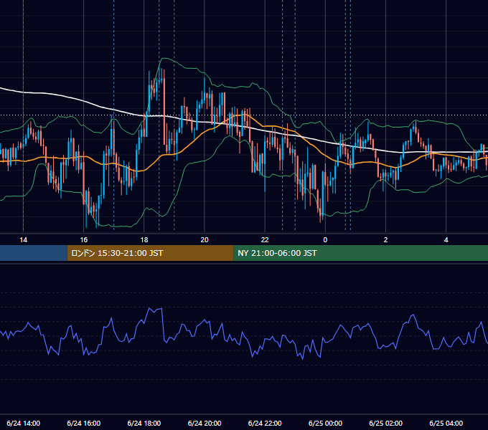
Task: Click the blue session bar before ロンドン
Action: click(x=34, y=253)
